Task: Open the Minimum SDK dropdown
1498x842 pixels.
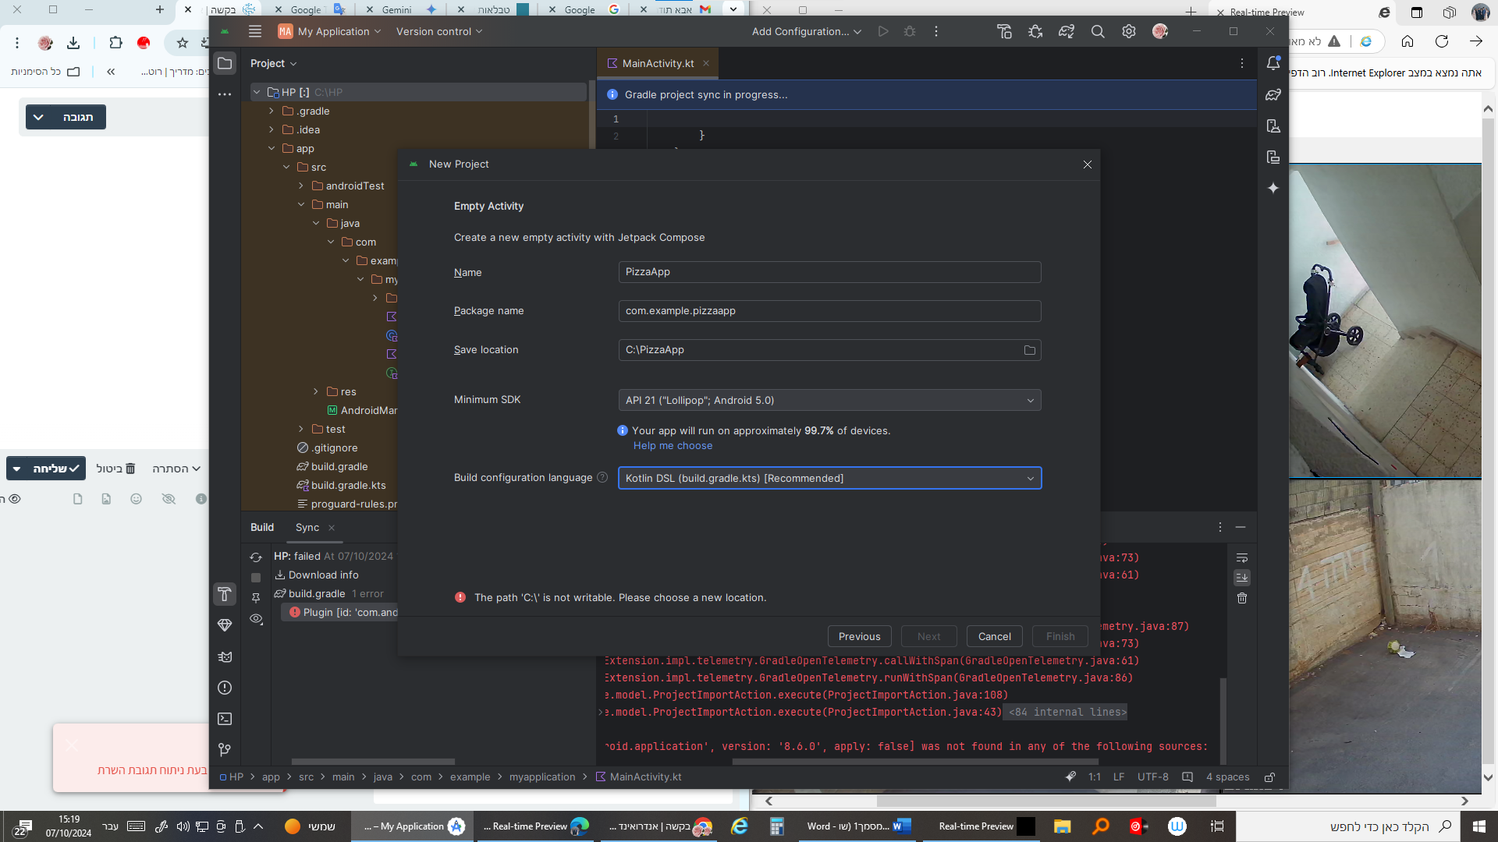Action: click(x=829, y=400)
